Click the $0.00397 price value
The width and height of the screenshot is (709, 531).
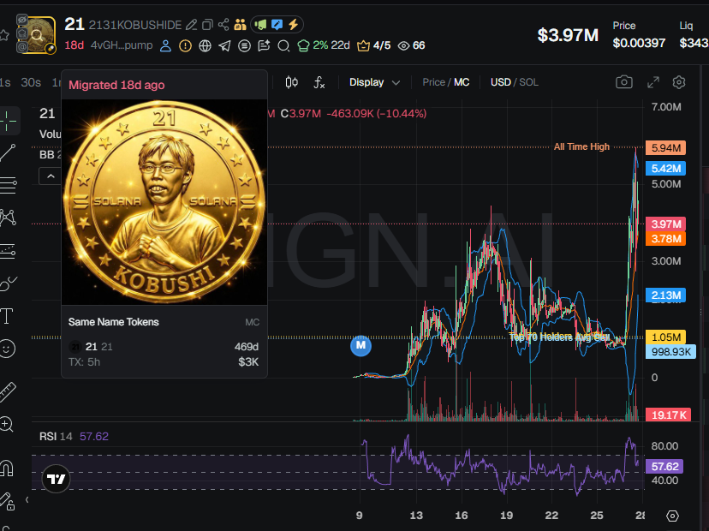pos(639,43)
